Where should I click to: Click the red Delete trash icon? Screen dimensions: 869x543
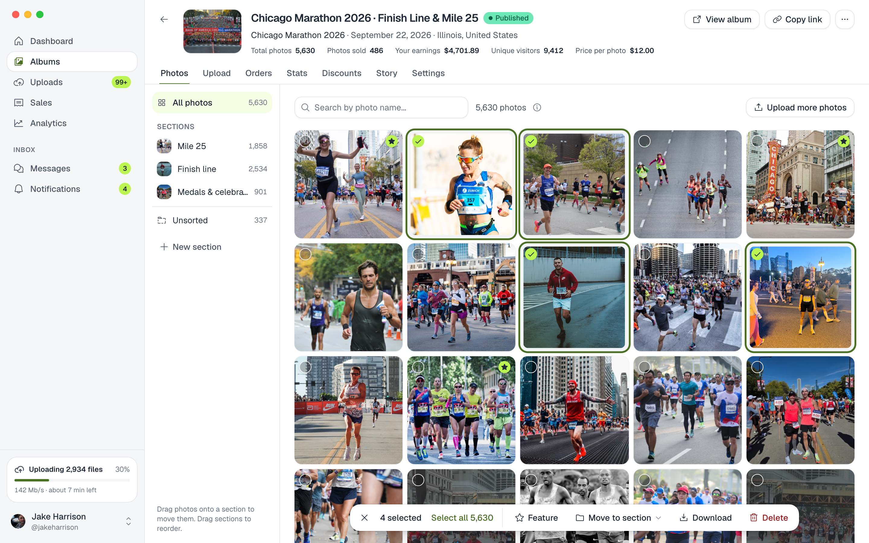(x=754, y=517)
